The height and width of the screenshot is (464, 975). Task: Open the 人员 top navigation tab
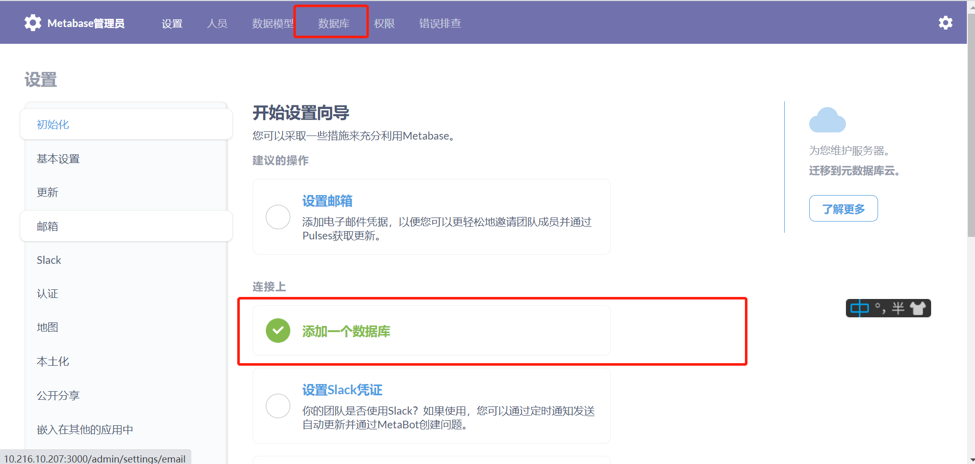coord(217,23)
